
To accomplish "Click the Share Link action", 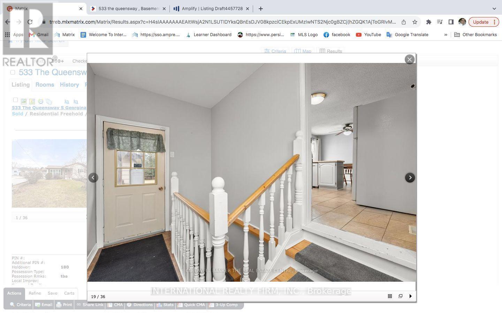I will coord(90,305).
